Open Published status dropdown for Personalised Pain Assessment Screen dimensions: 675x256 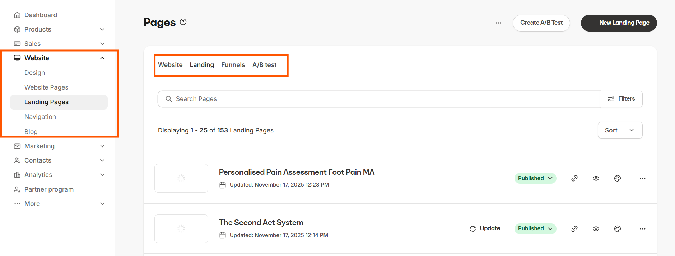pos(535,178)
